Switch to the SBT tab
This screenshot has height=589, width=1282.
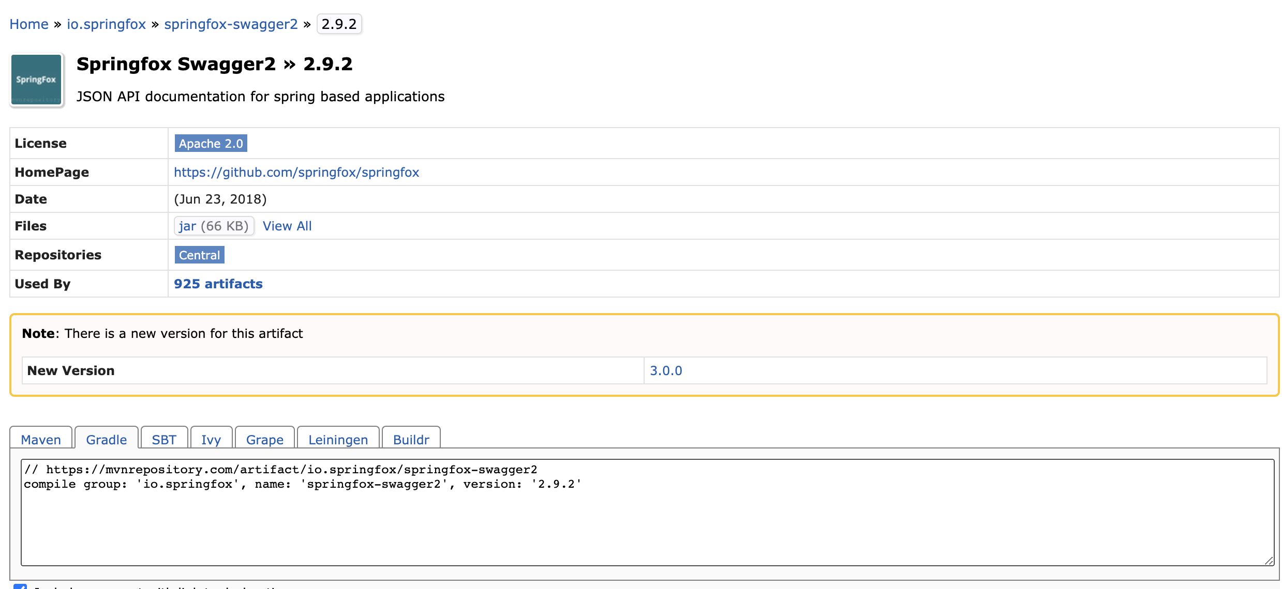164,440
